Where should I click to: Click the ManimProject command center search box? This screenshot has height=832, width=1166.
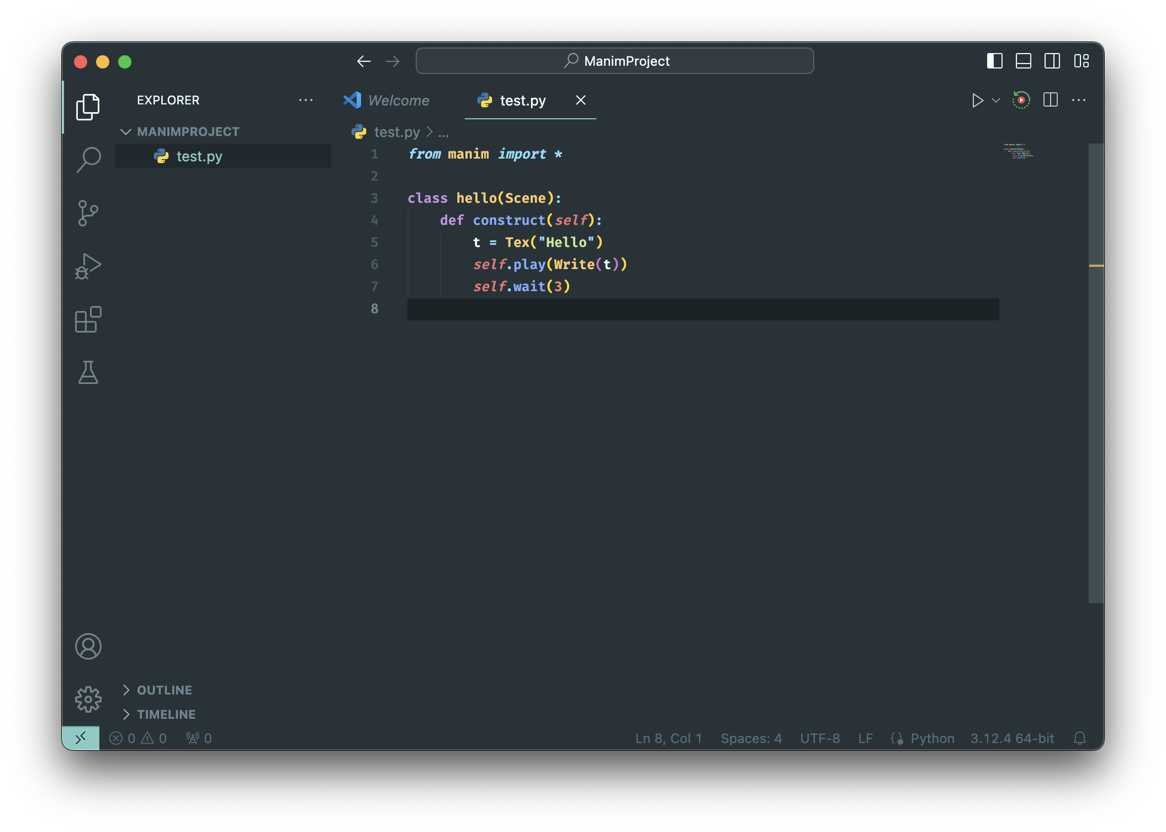click(x=614, y=61)
